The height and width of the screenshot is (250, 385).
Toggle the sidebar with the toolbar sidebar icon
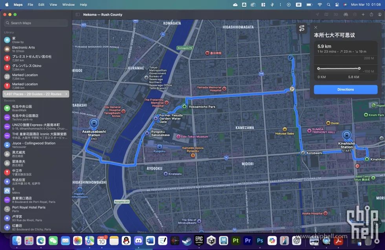78,15
